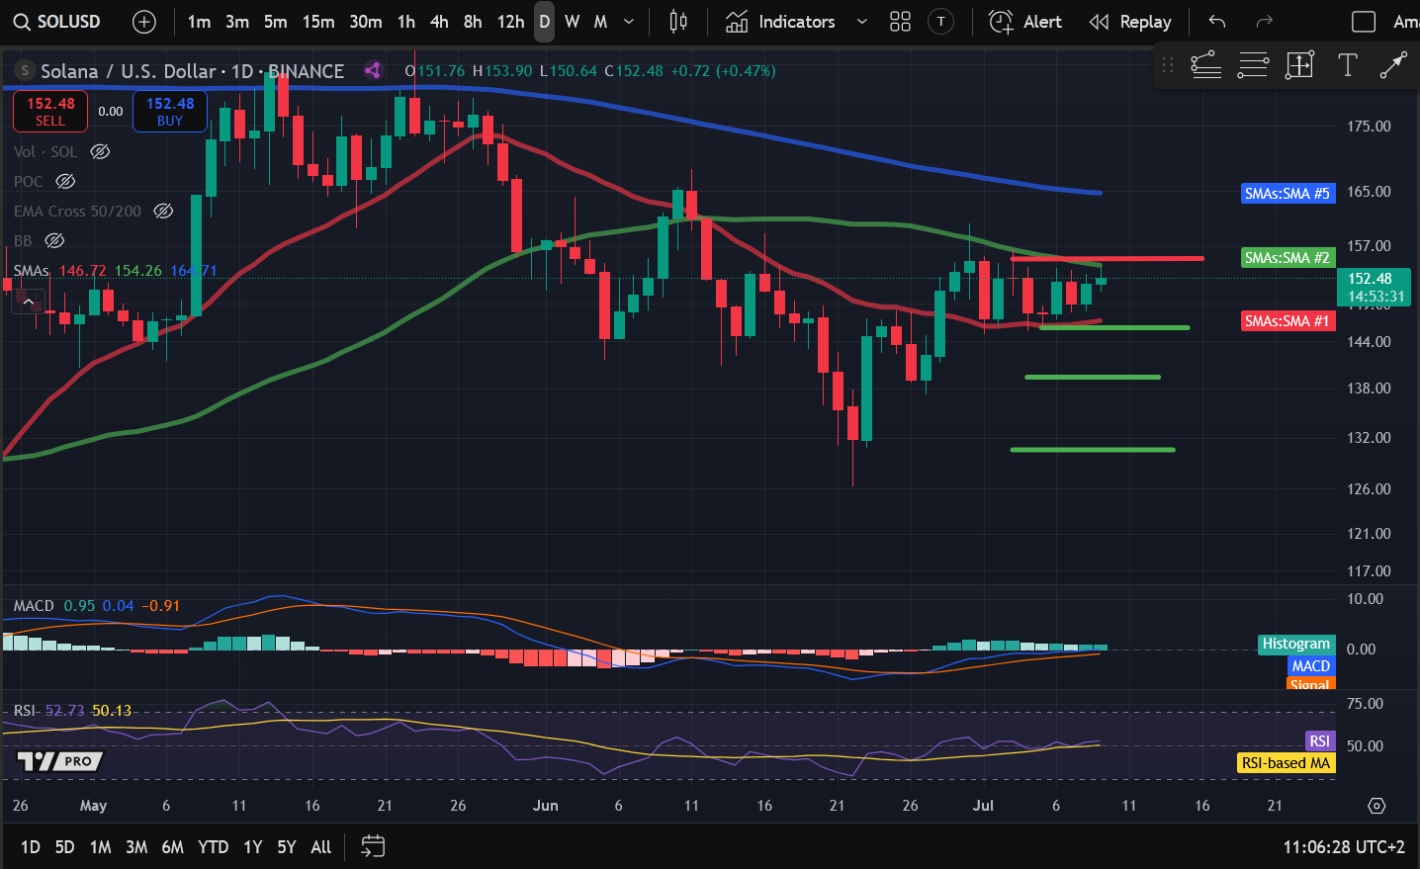Set date range to 1M

click(100, 846)
